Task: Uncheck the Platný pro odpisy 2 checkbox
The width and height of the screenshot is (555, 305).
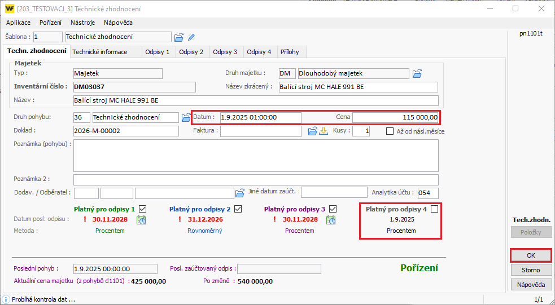Action: point(238,209)
